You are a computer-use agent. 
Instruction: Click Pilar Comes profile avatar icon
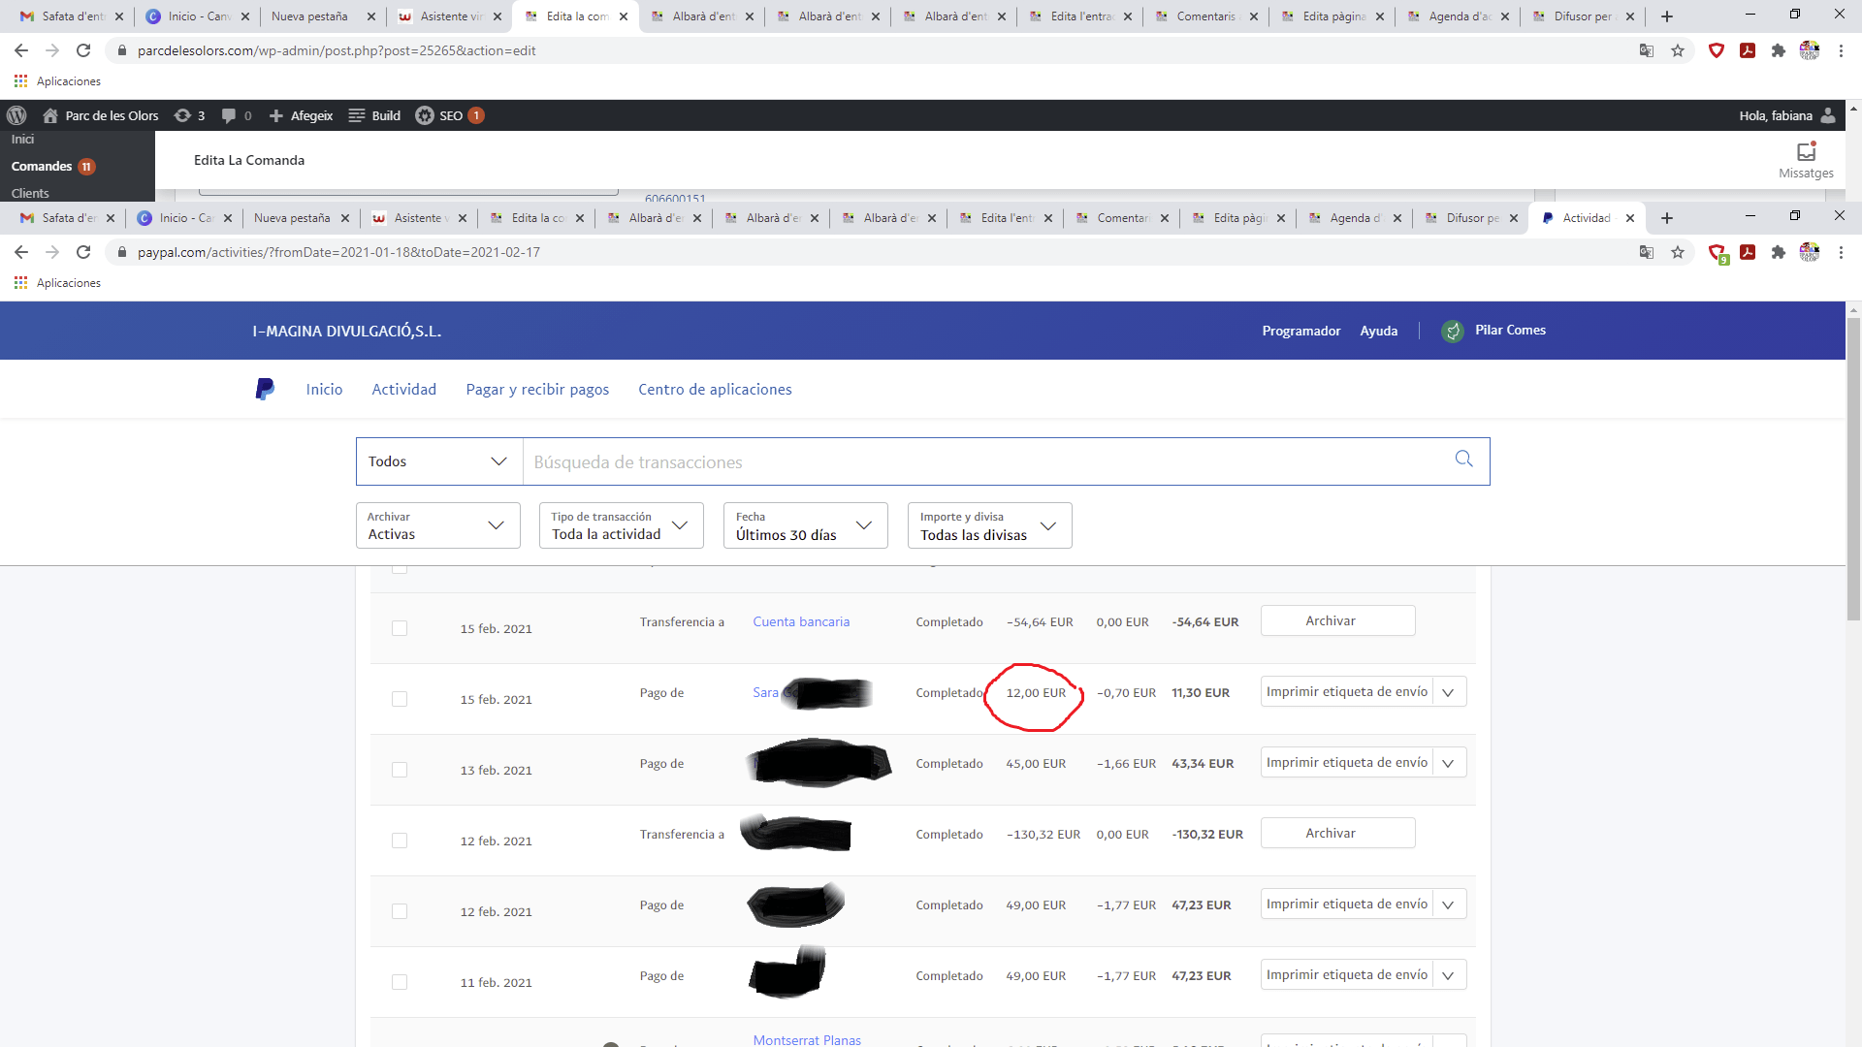coord(1453,331)
